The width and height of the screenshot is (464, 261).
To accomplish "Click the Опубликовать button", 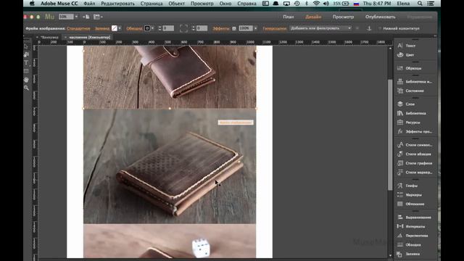I will (x=380, y=17).
